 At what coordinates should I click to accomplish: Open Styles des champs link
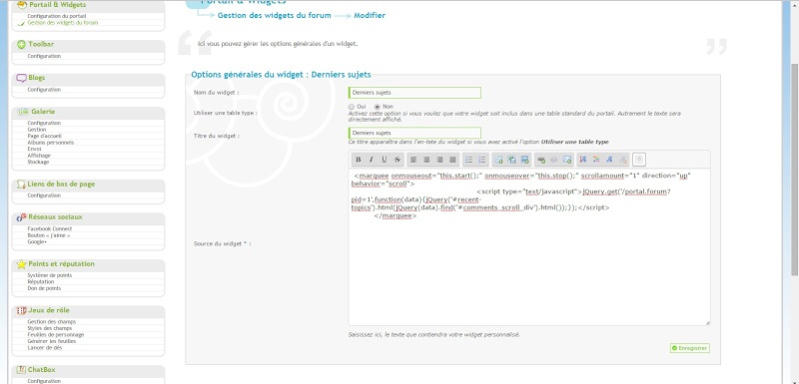click(x=50, y=328)
